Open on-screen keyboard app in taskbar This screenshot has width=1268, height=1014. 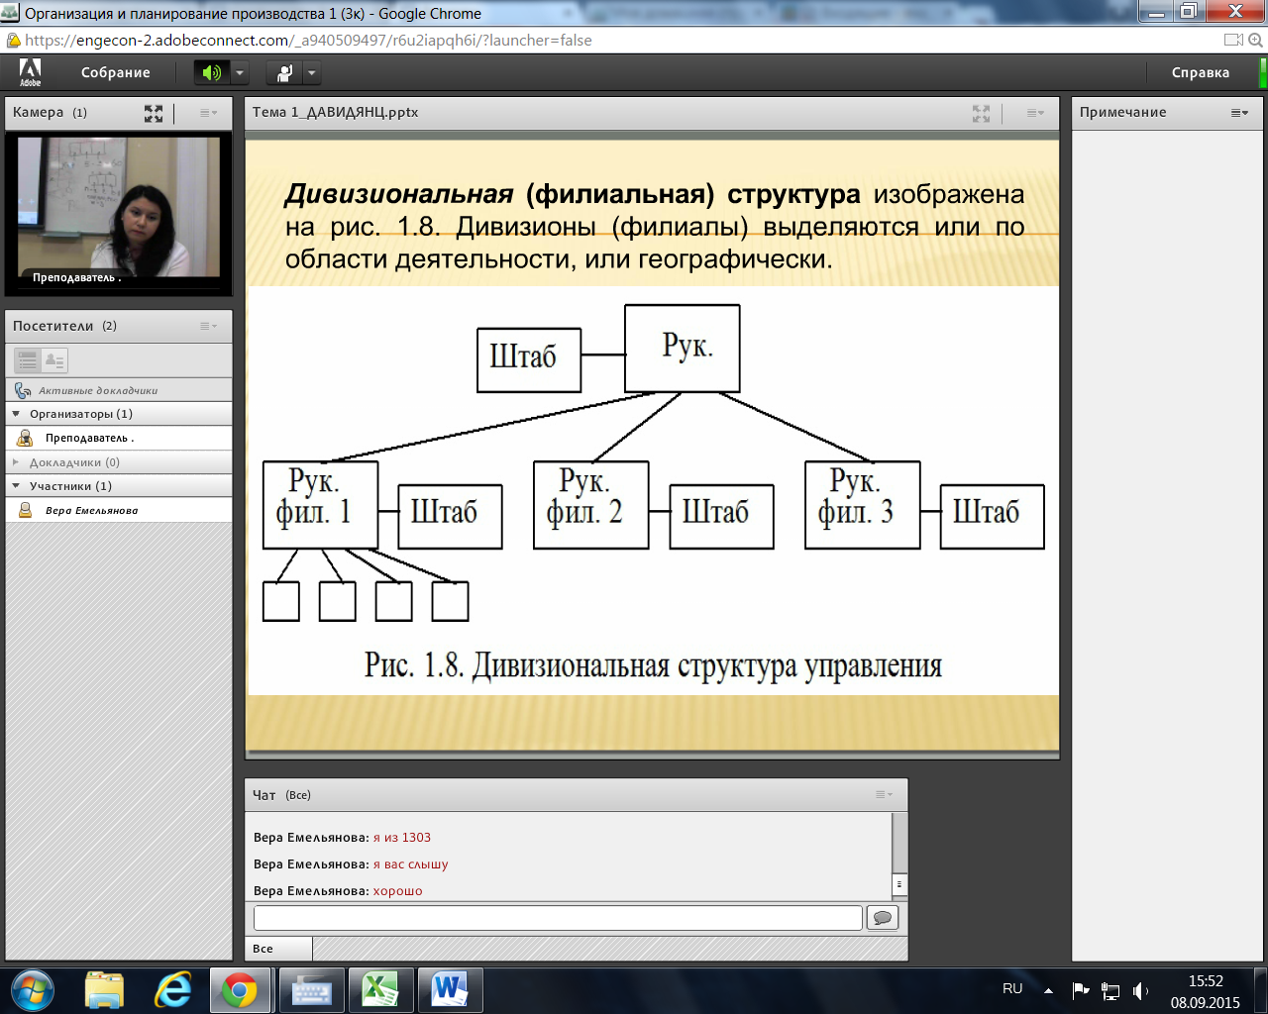[x=311, y=989]
